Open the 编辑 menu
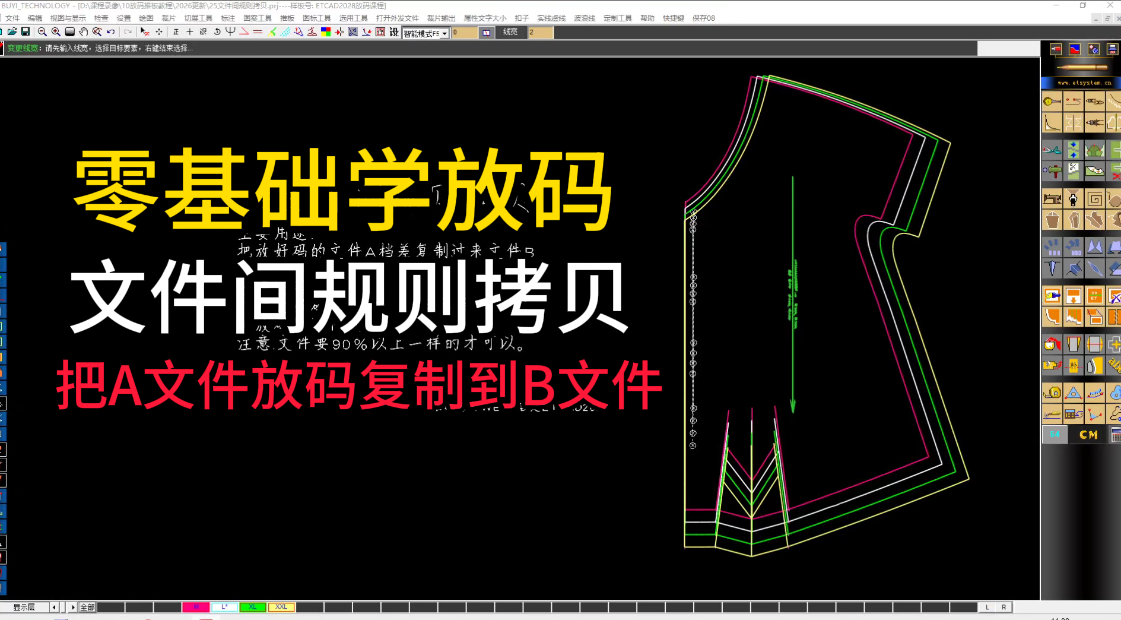1121x620 pixels. (x=35, y=18)
